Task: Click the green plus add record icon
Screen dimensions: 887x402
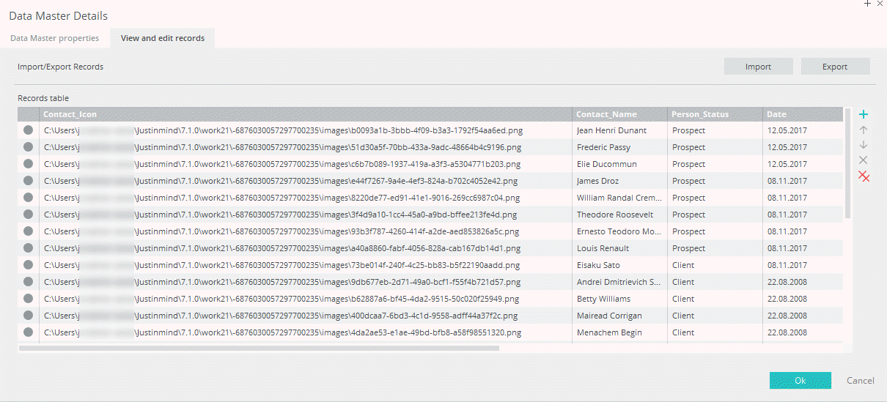Action: (864, 115)
